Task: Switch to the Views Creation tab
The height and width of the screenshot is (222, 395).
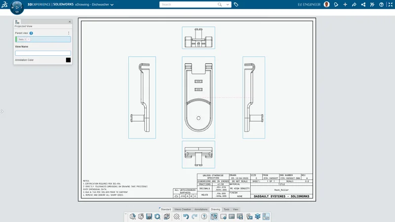Action: point(182,209)
